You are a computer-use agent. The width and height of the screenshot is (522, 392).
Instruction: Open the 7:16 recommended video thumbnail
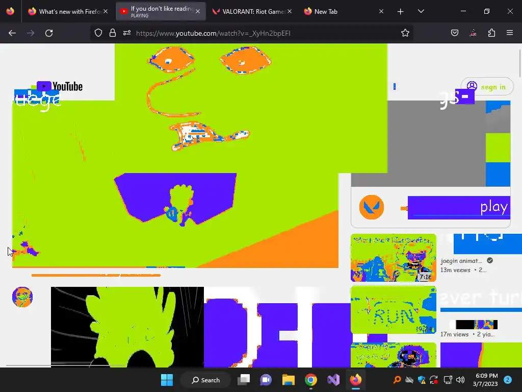pos(393,258)
